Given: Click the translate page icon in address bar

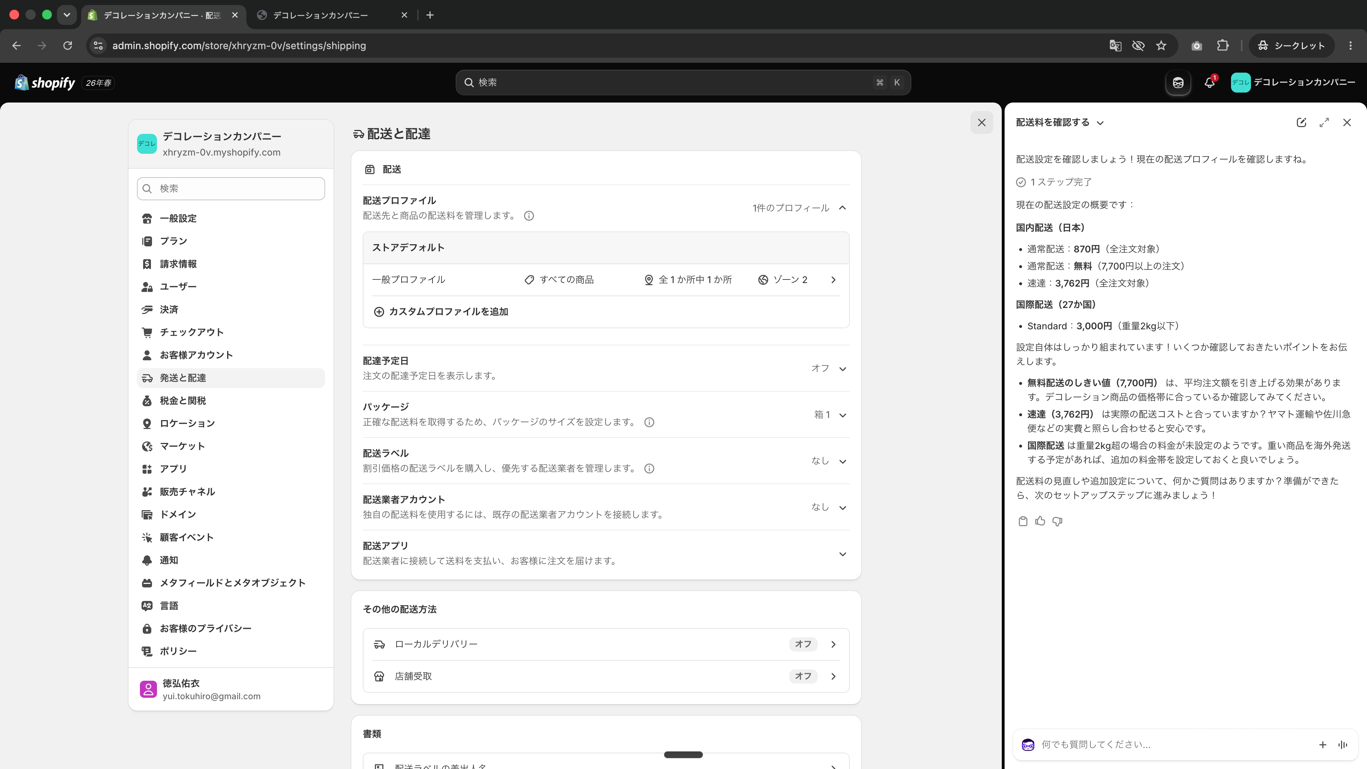Looking at the screenshot, I should click(1115, 46).
